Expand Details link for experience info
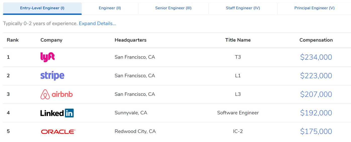The image size is (351, 142). click(x=97, y=24)
